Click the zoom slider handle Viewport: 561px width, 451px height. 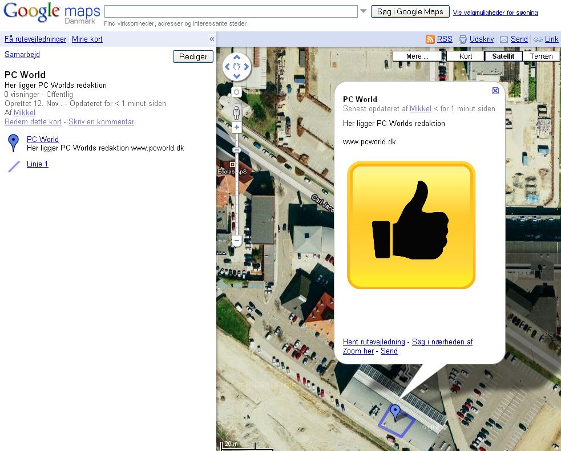236,150
